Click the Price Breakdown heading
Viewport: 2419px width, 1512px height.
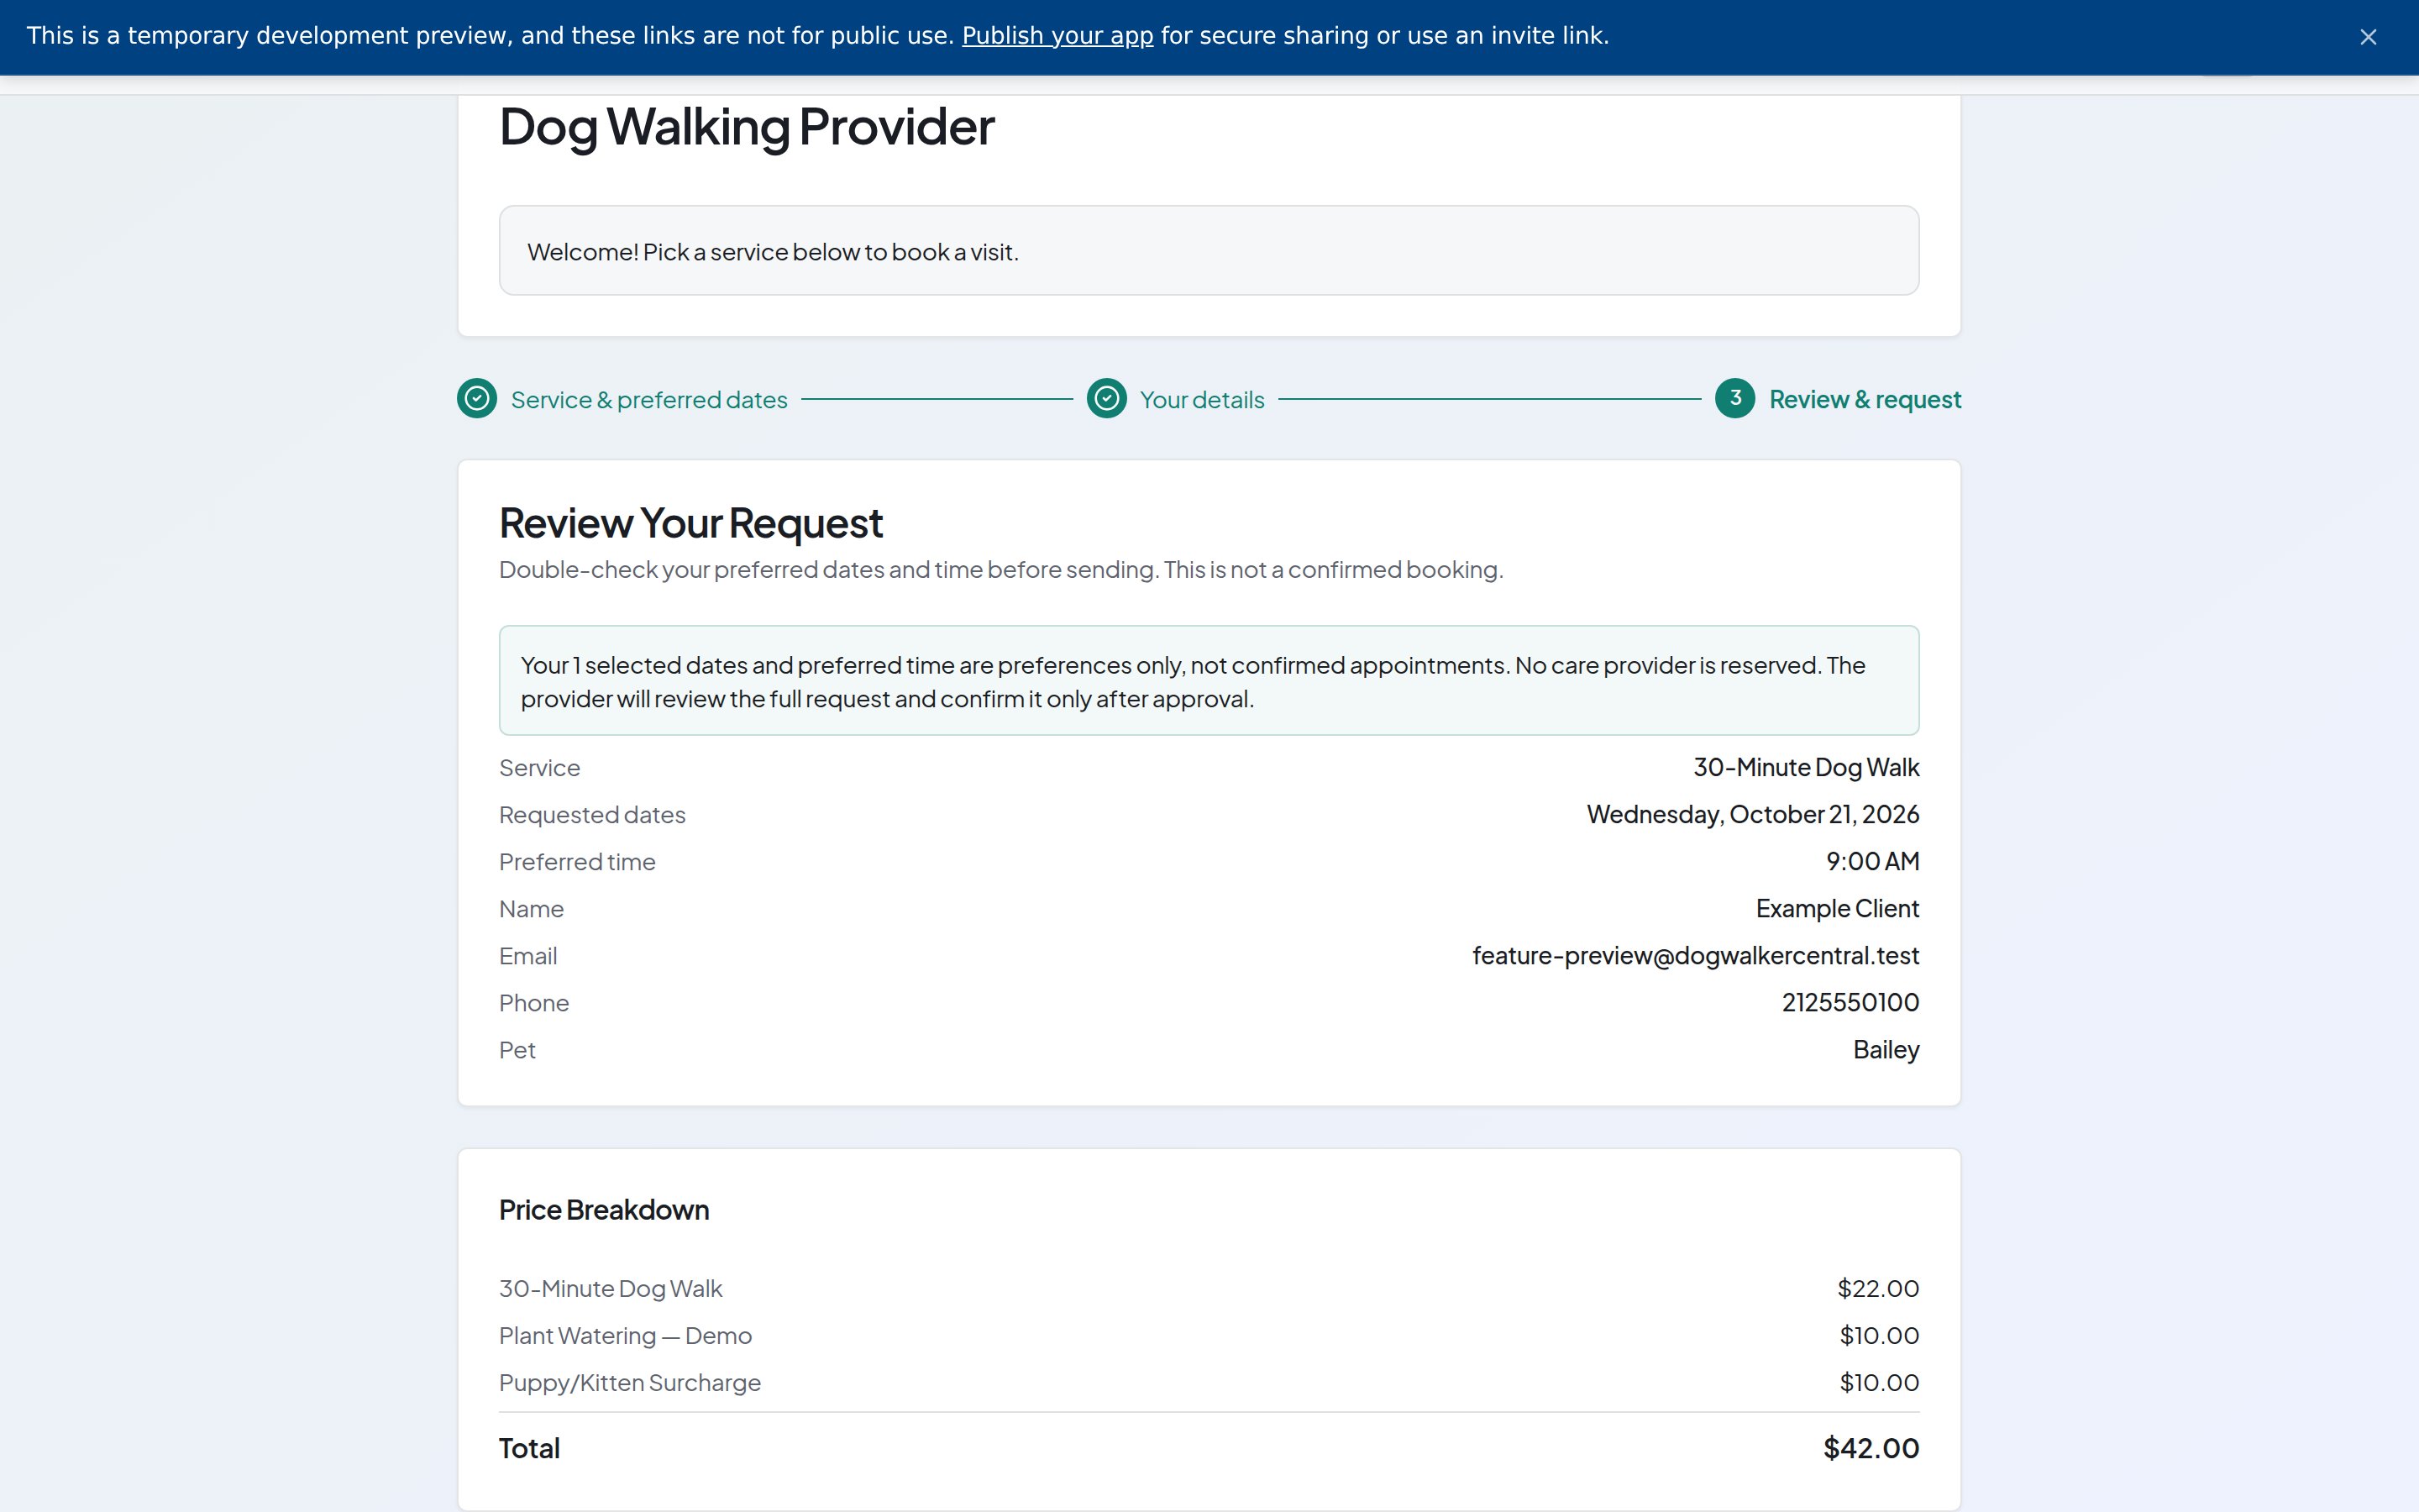(604, 1210)
